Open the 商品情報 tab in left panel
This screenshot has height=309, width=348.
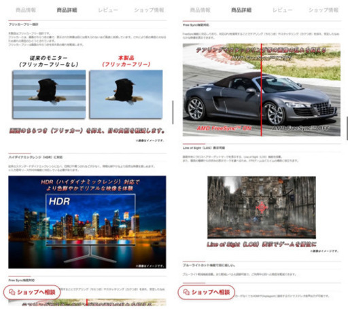point(26,10)
